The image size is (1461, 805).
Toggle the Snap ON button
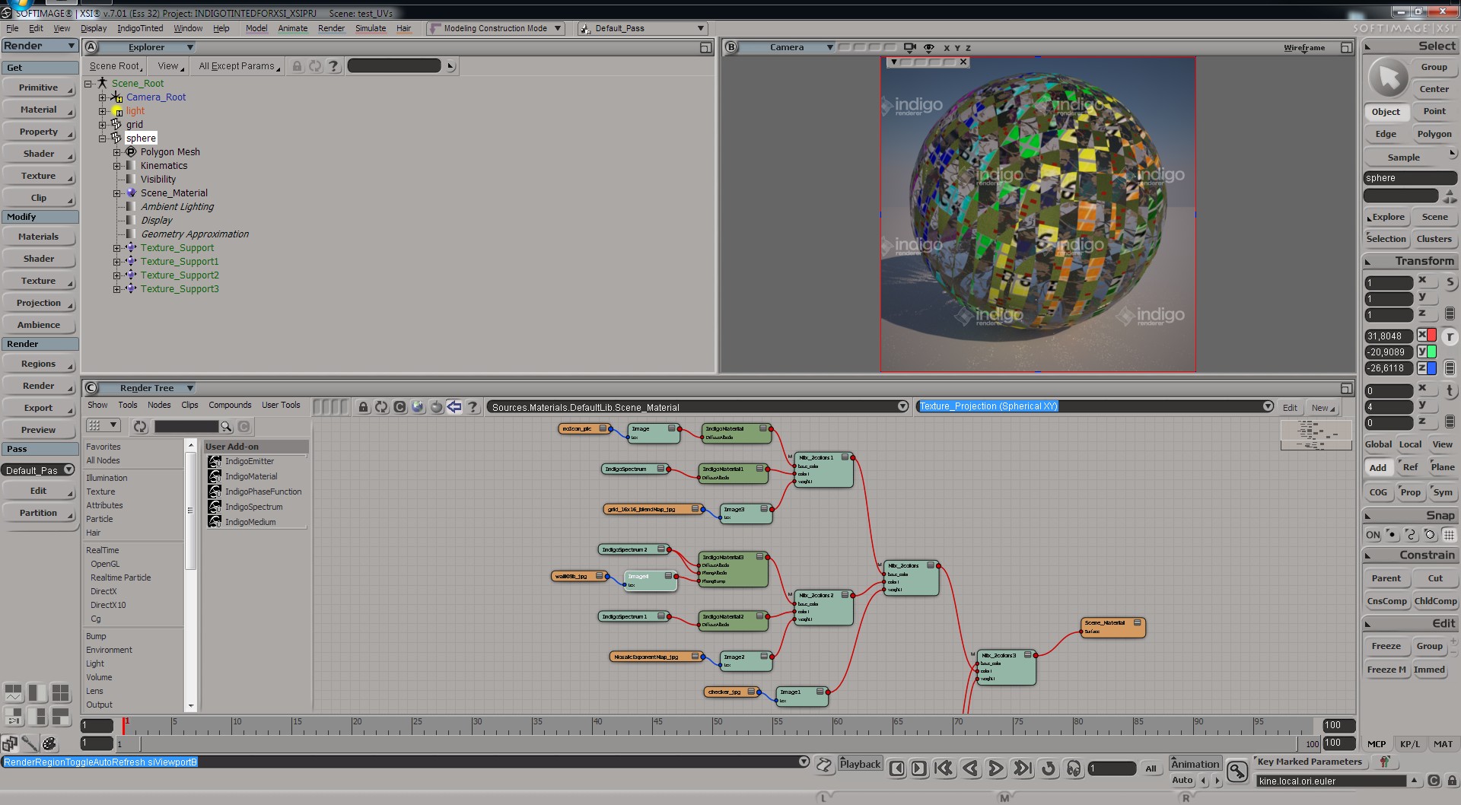(x=1373, y=535)
